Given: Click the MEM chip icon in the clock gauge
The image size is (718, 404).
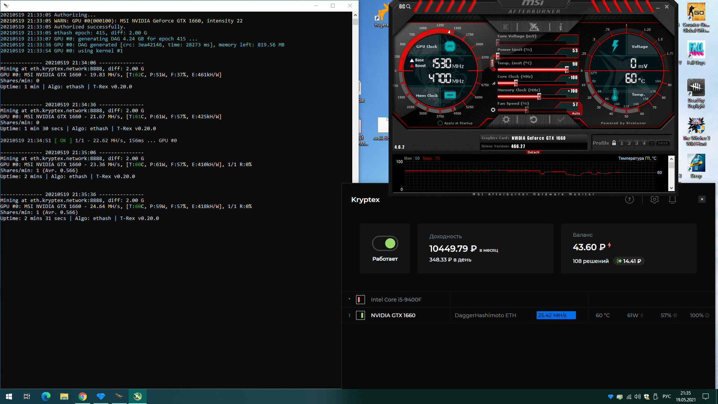Looking at the screenshot, I should coord(450,95).
